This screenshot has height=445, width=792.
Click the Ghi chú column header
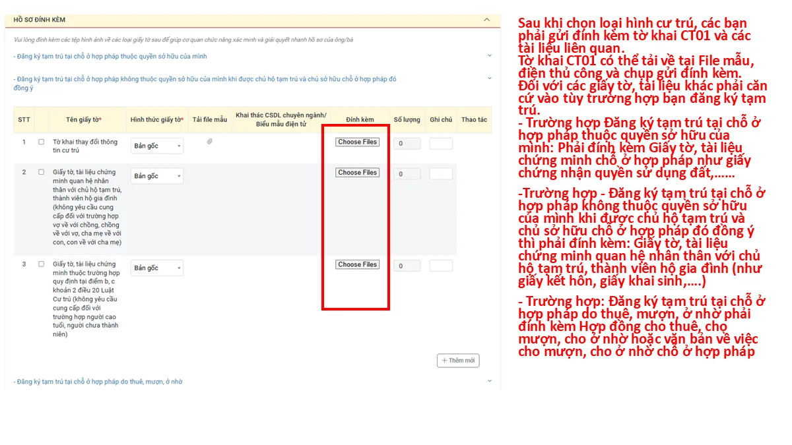click(441, 119)
